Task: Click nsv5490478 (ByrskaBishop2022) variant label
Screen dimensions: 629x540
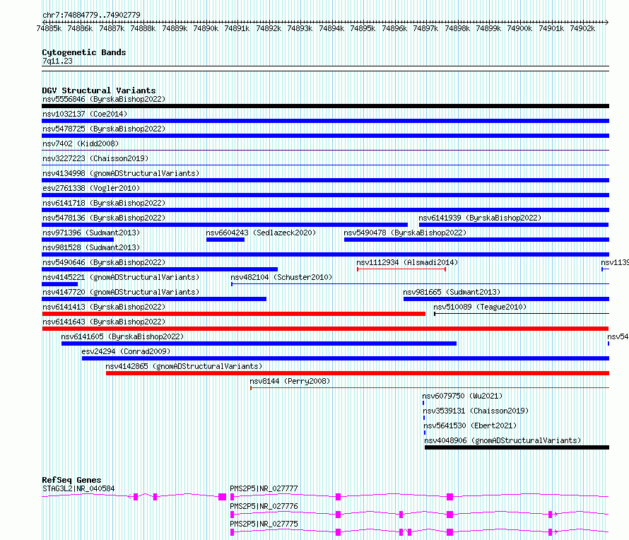Action: click(405, 233)
